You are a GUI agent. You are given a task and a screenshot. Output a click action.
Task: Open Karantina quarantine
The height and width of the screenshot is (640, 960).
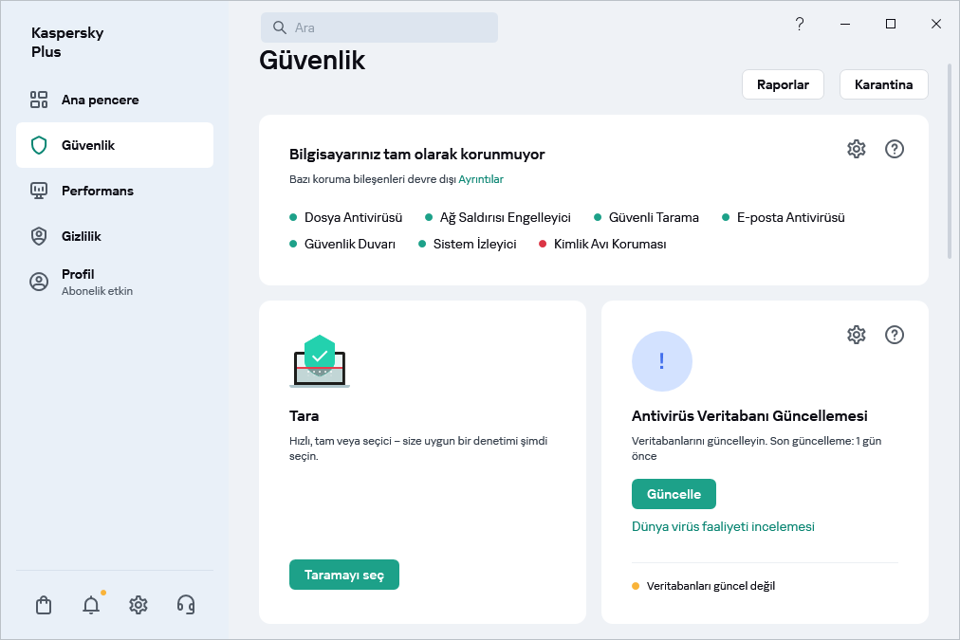883,84
